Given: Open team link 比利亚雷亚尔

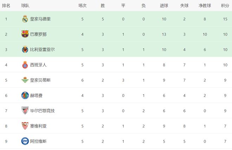Looking at the screenshot, I should [42, 50].
